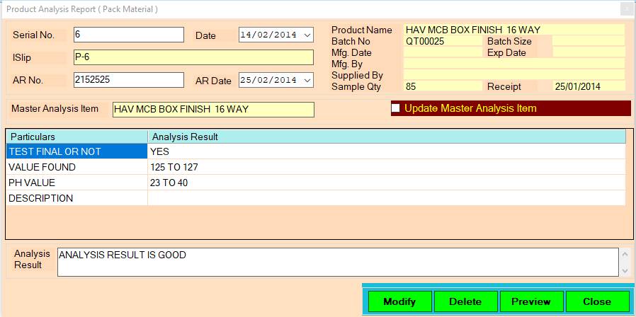The image size is (636, 317).
Task: Click the green Close button
Action: click(x=596, y=301)
